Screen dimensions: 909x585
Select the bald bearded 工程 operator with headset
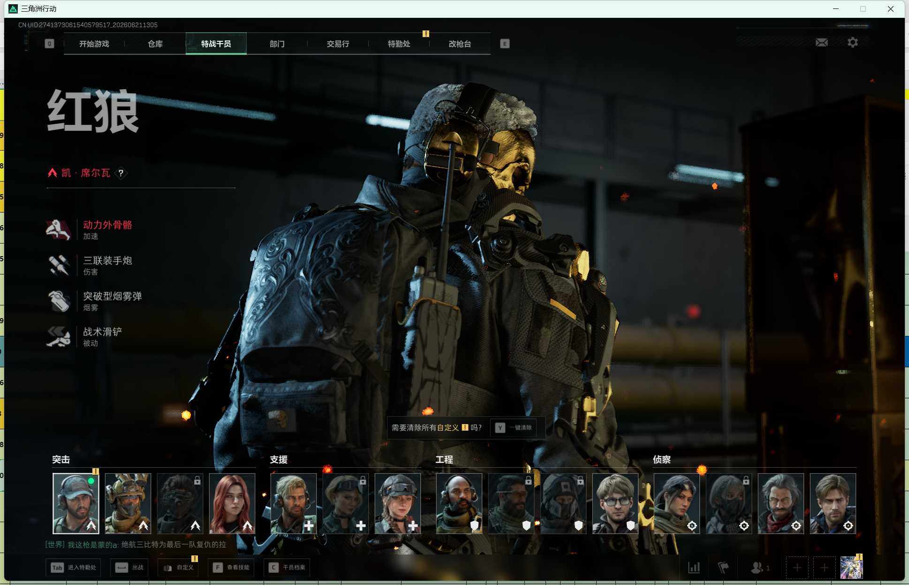[459, 503]
